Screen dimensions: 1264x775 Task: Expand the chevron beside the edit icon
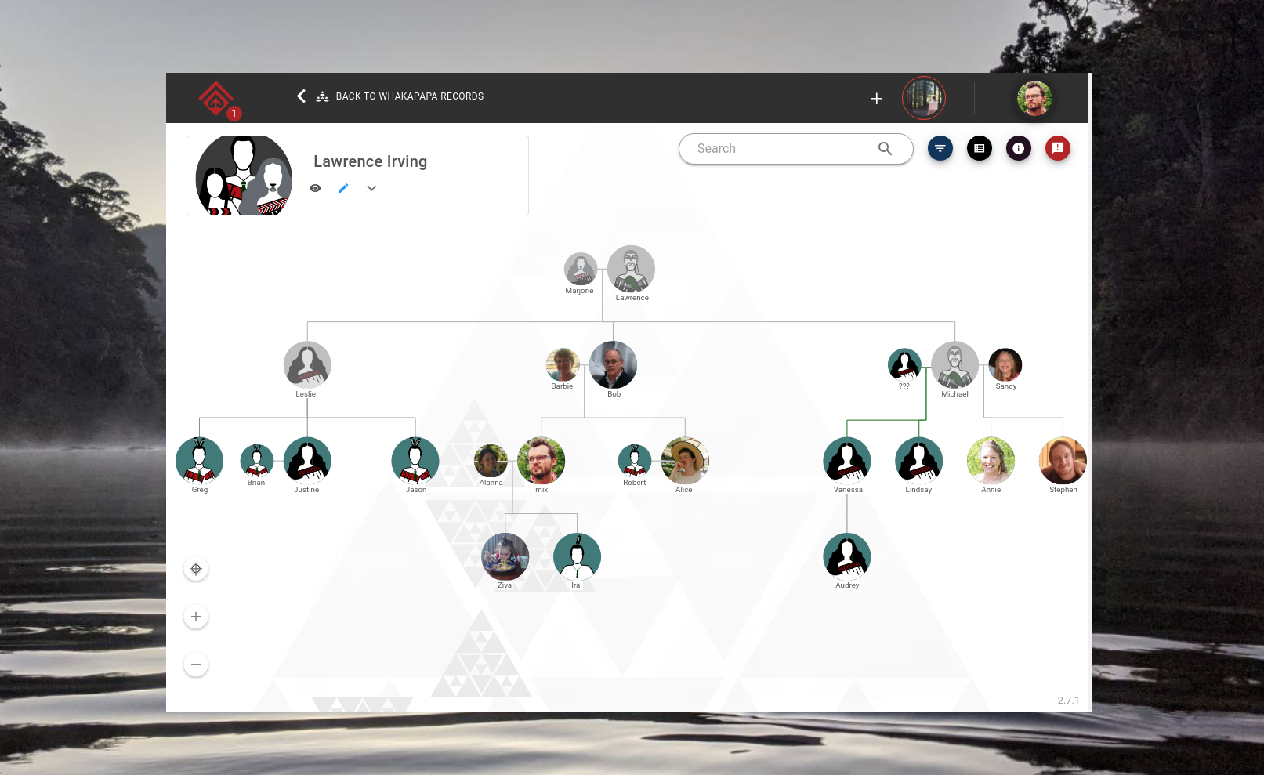tap(371, 188)
